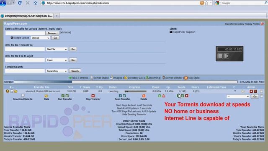The width and height of the screenshot is (268, 151).
Task: Click the red stop icon in the Admin column
Action: (251, 91)
